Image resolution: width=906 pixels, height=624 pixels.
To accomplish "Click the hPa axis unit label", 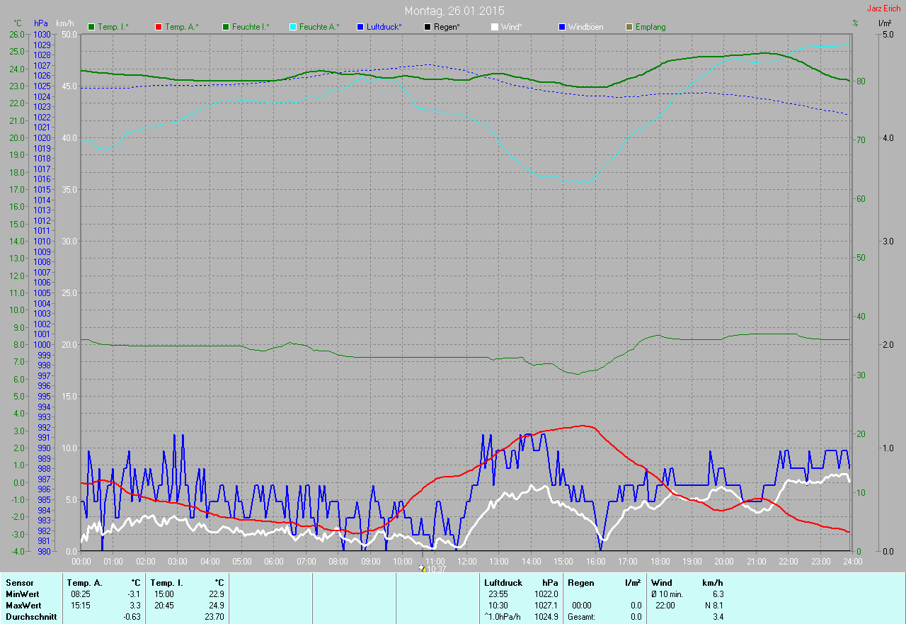I will click(x=41, y=23).
